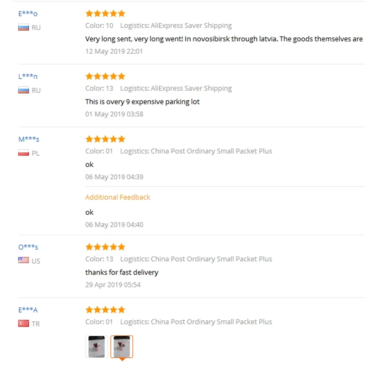Open reviewer L***n's profile name
The height and width of the screenshot is (365, 365).
28,76
